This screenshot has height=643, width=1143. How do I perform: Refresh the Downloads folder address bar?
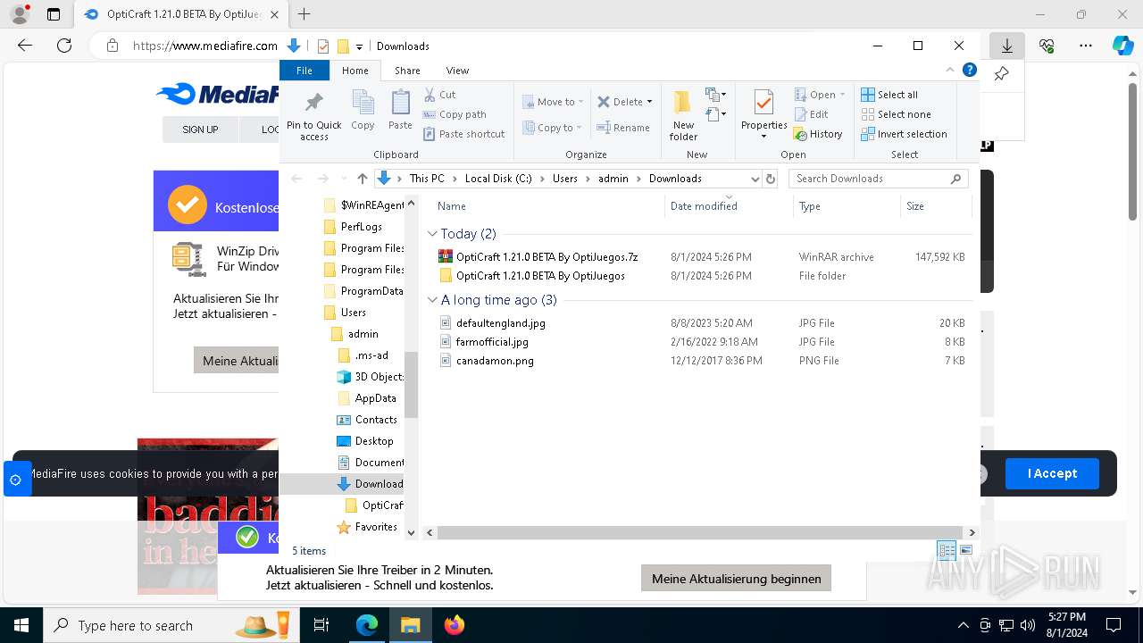click(x=771, y=179)
